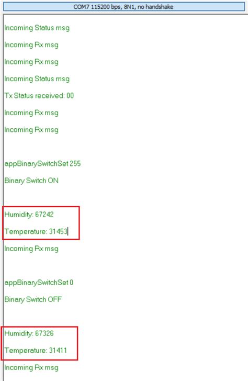Click the Binary Switch OFF text
248x381 pixels.
(33, 299)
